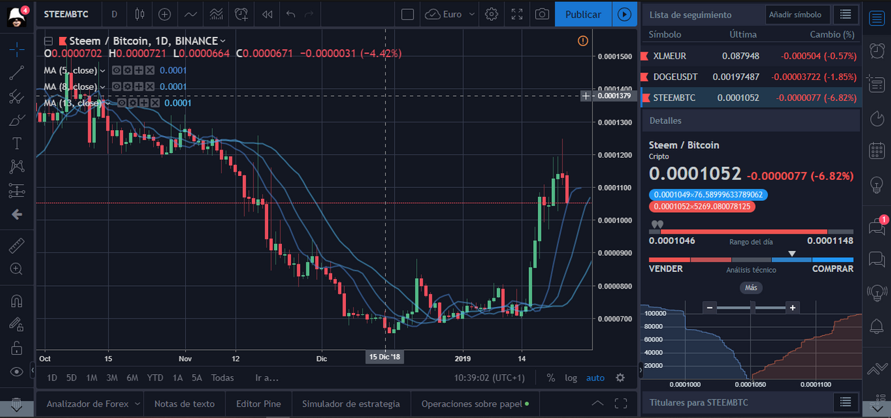
Task: Select the pitchfork tool in left toolbar
Action: pos(17,96)
